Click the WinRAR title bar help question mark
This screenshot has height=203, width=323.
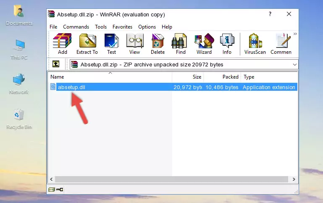tap(270, 14)
